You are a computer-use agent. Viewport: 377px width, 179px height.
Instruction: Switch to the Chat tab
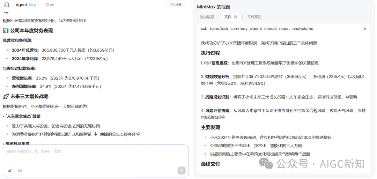[50, 5]
